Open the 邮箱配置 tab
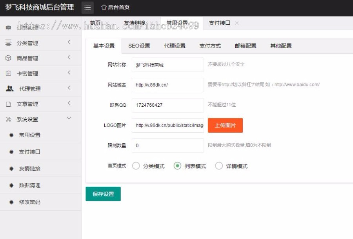 tap(245, 46)
